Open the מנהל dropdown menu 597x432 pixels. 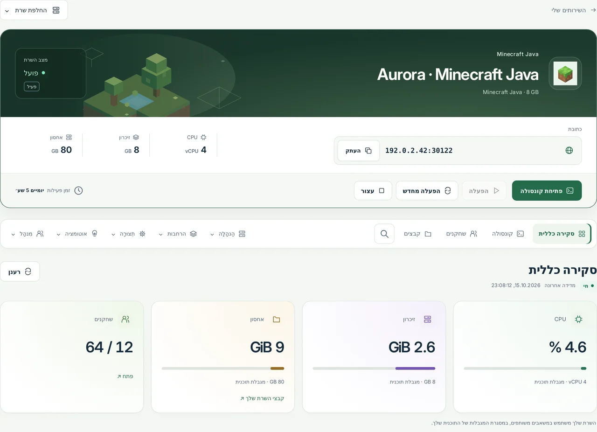[x=27, y=234]
